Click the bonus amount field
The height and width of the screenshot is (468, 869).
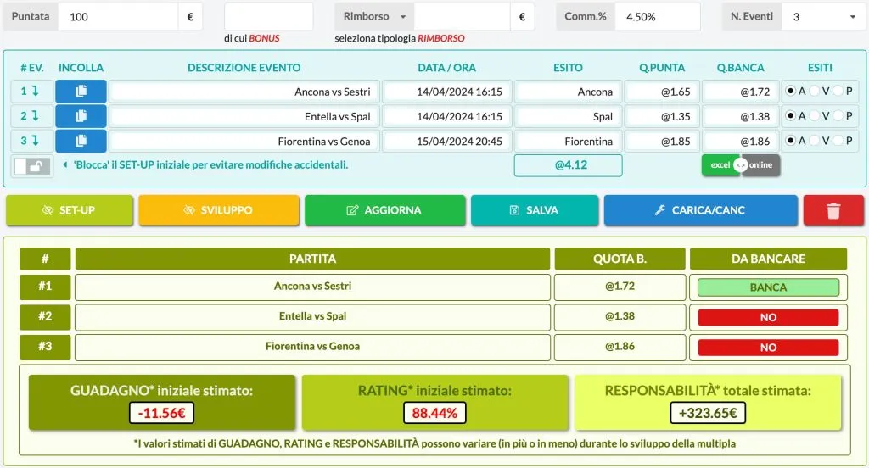[269, 17]
